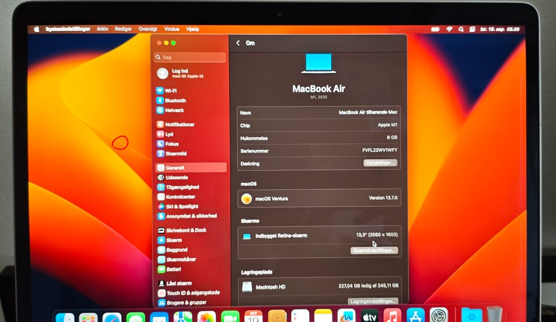The width and height of the screenshot is (556, 322).
Task: Click the Skærmindstillinger... button
Action: coord(374,250)
